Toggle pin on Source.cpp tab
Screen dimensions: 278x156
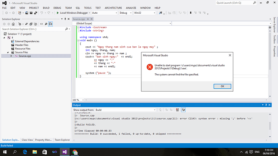(x=88, y=19)
